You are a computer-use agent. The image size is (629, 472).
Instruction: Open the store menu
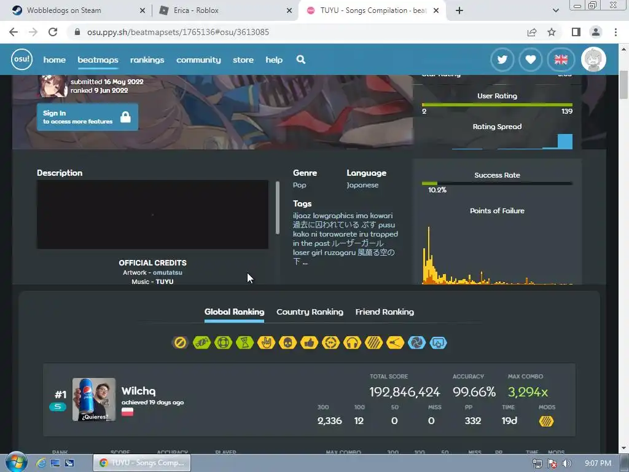[243, 60]
